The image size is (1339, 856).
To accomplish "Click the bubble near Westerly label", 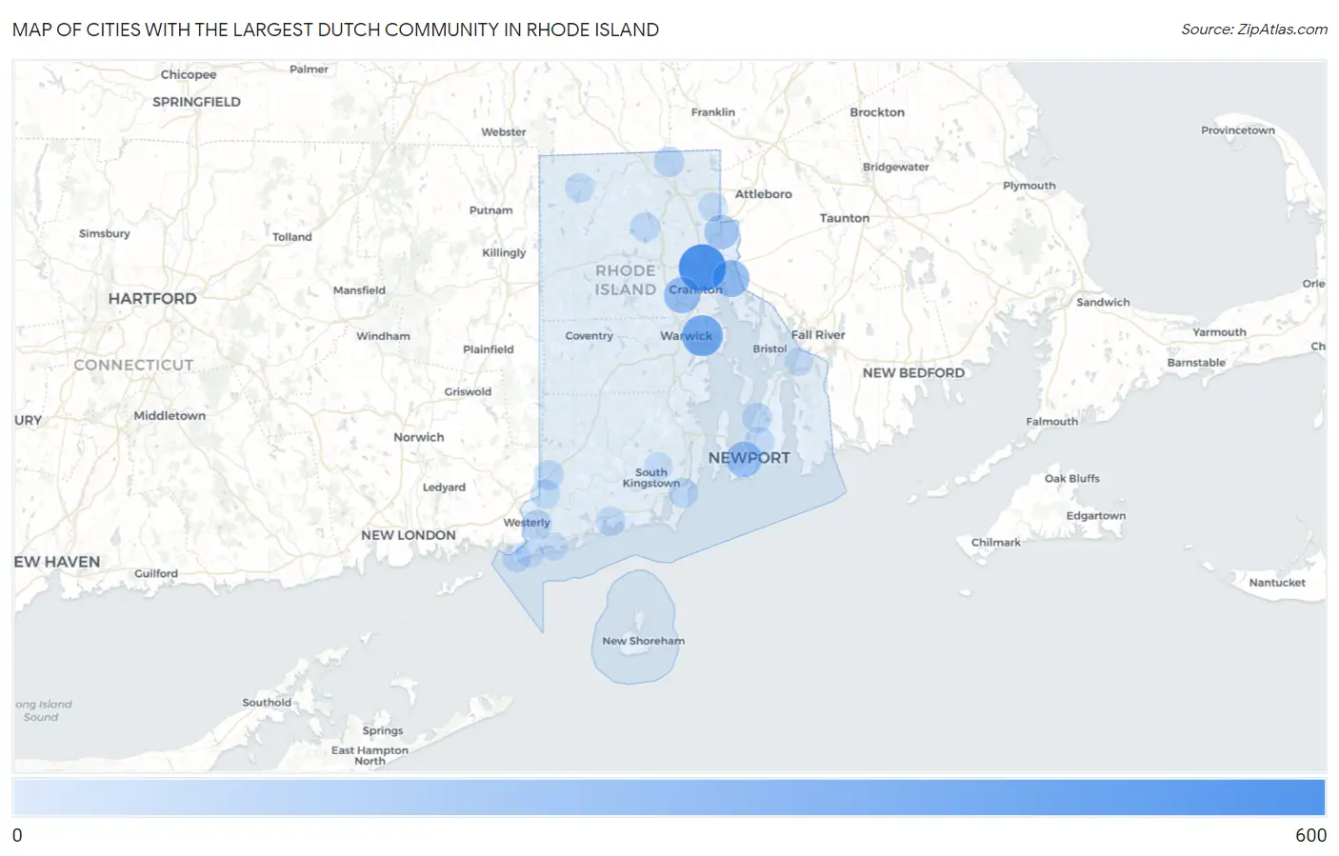I will coord(536,524).
